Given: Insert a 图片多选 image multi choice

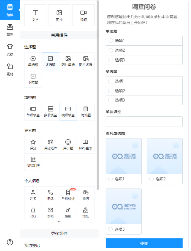Looking at the screenshot, I should [x=86, y=61].
